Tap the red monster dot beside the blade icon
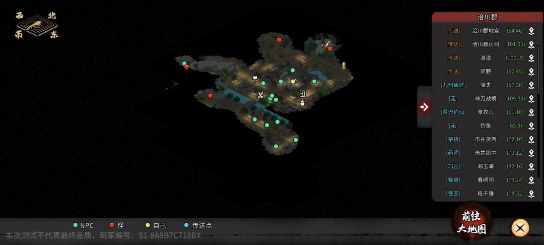This screenshot has height=245, width=544. 330,48
